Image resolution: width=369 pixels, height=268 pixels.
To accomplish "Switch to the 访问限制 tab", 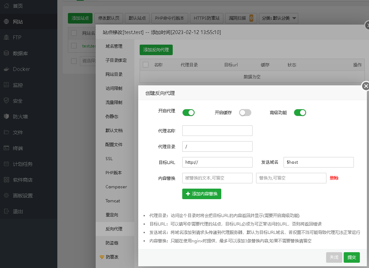I will coord(114,89).
